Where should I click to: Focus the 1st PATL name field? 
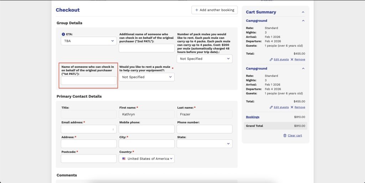tap(89, 81)
